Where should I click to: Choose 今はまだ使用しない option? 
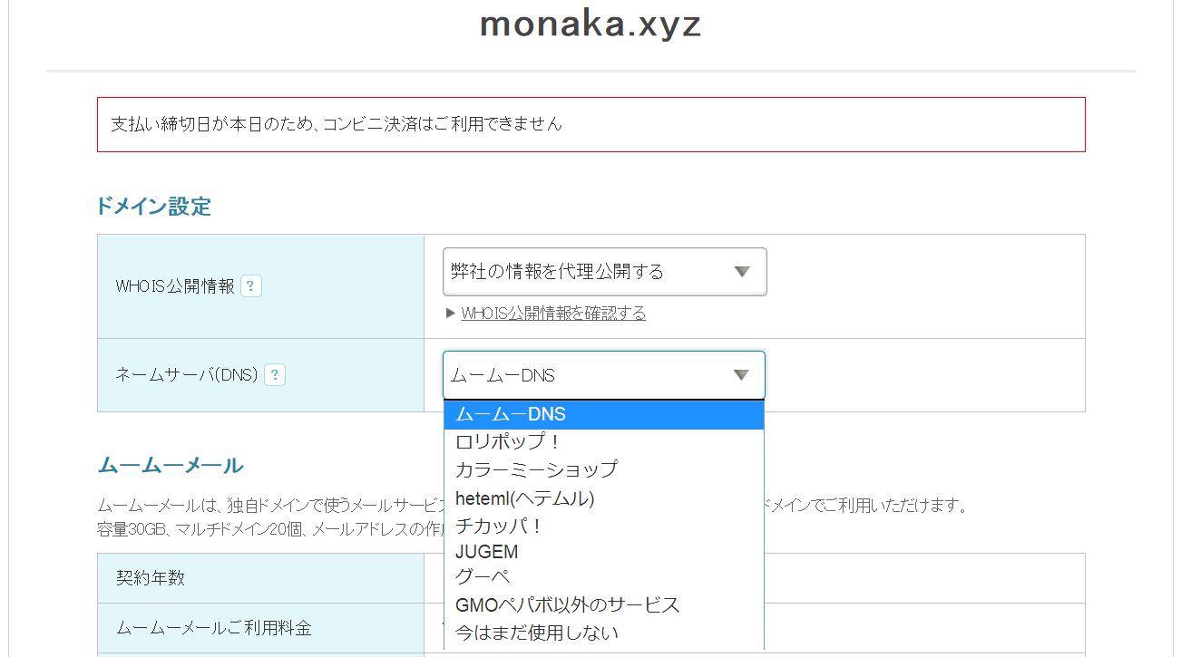[x=604, y=633]
